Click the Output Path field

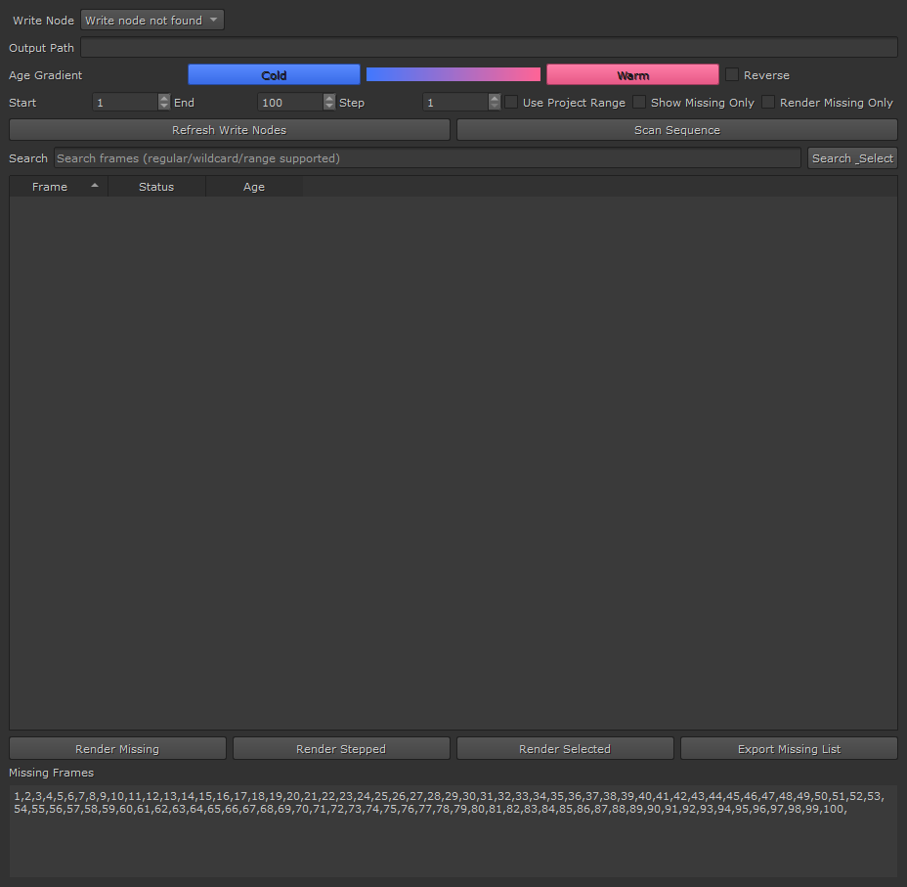pyautogui.click(x=489, y=48)
